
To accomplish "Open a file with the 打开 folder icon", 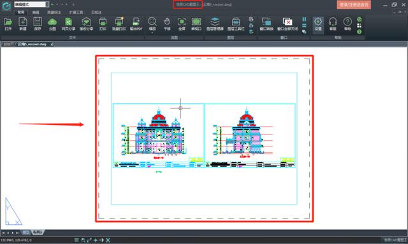I will [x=8, y=24].
